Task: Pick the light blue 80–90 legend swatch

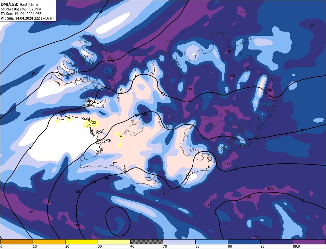Action: [212, 242]
